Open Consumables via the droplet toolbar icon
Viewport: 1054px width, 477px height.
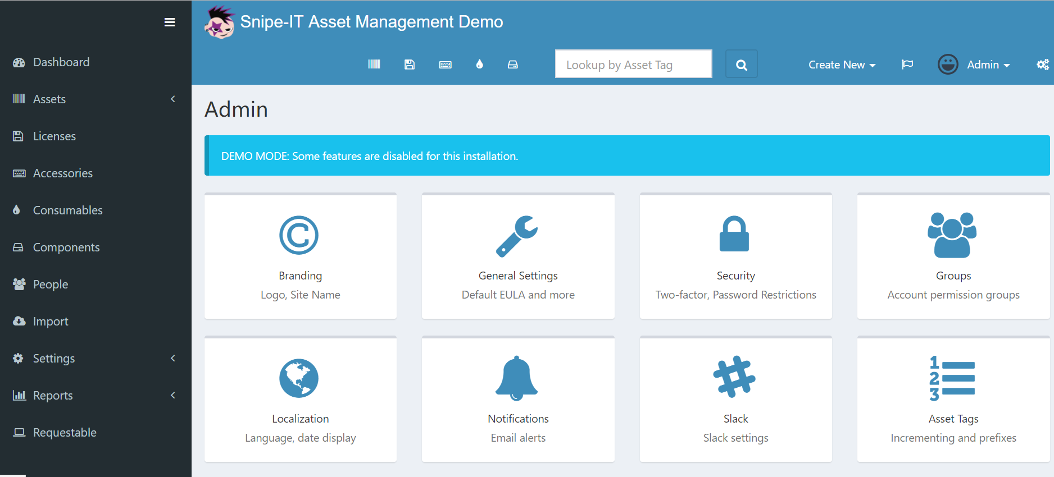(479, 65)
